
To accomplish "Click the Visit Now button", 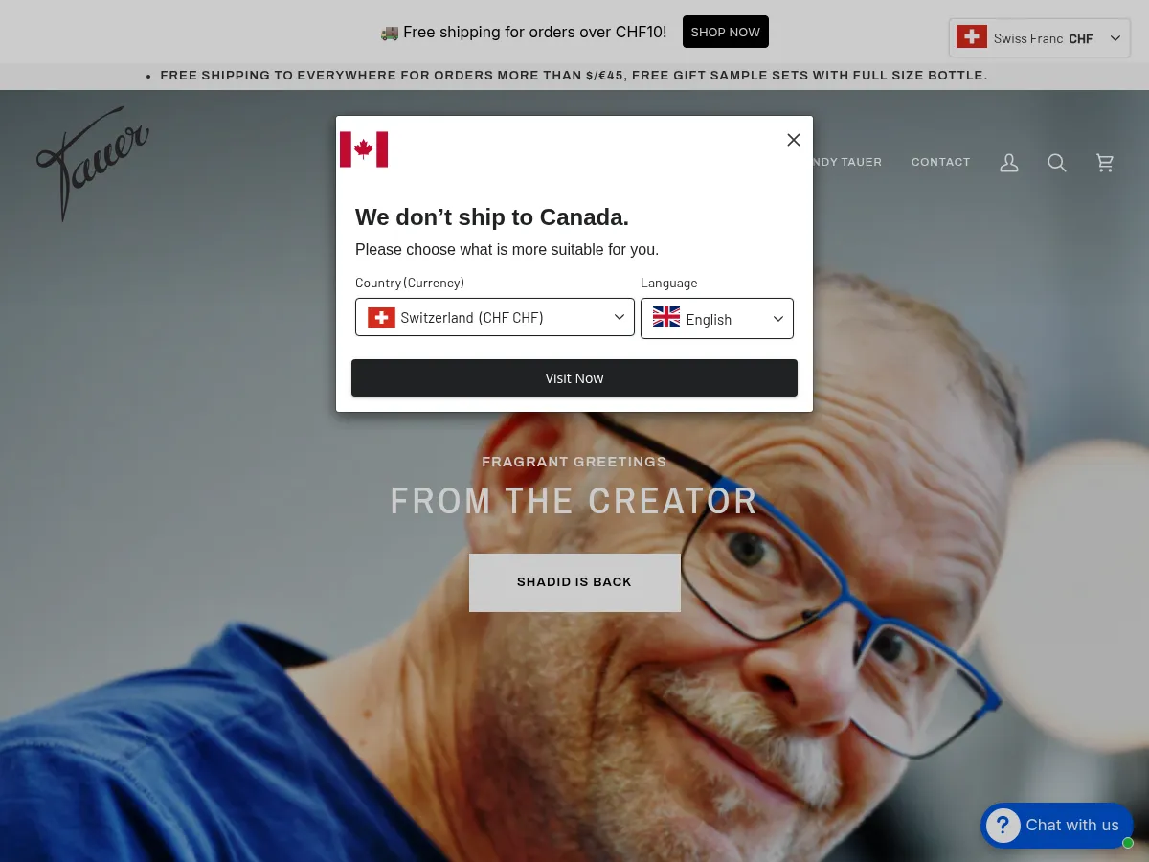I will (x=574, y=377).
